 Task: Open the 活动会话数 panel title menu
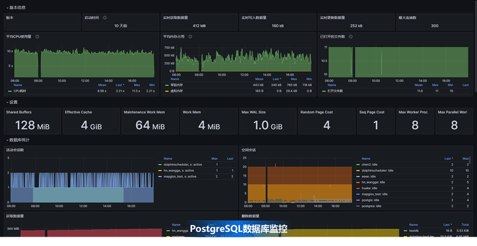tap(15, 150)
